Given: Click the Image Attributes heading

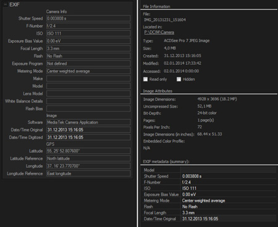Looking at the screenshot, I should pyautogui.click(x=158, y=91).
